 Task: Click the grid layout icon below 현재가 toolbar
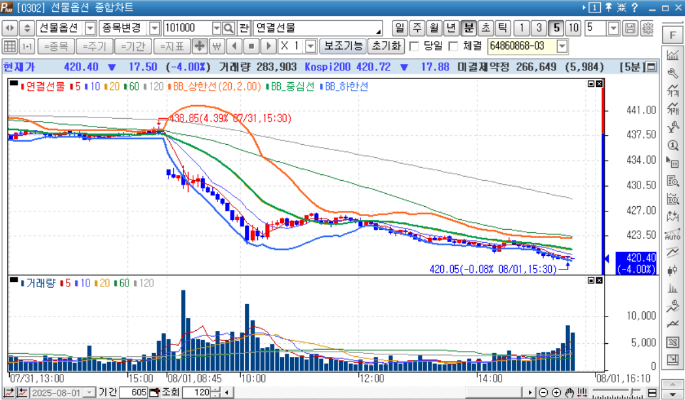(x=11, y=46)
